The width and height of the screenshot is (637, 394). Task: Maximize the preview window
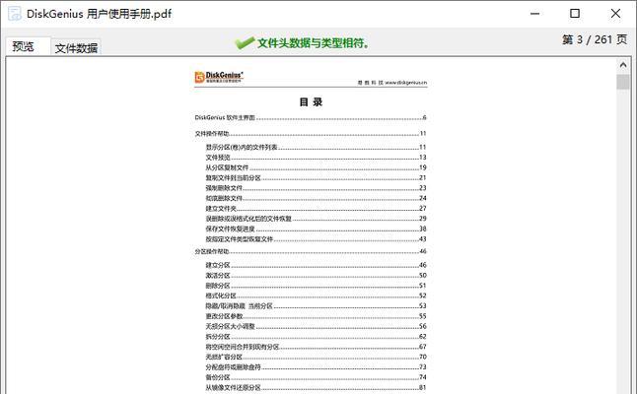[575, 14]
